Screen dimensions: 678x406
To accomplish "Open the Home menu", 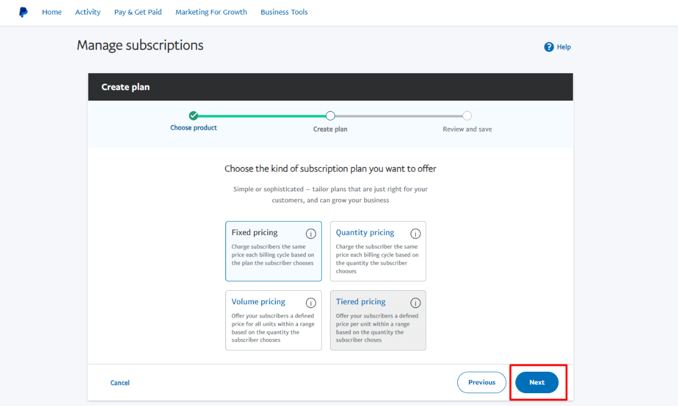I will [x=52, y=12].
